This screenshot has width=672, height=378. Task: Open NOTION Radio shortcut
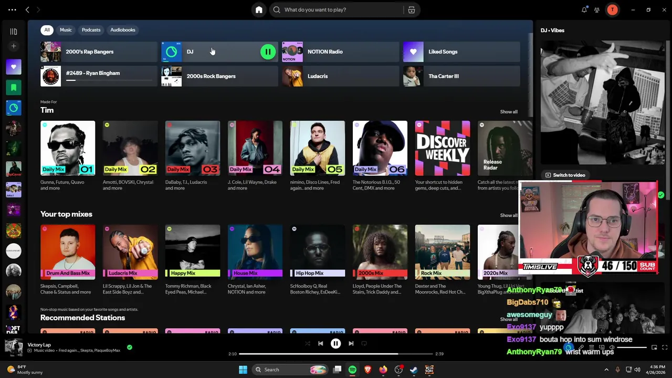340,51
